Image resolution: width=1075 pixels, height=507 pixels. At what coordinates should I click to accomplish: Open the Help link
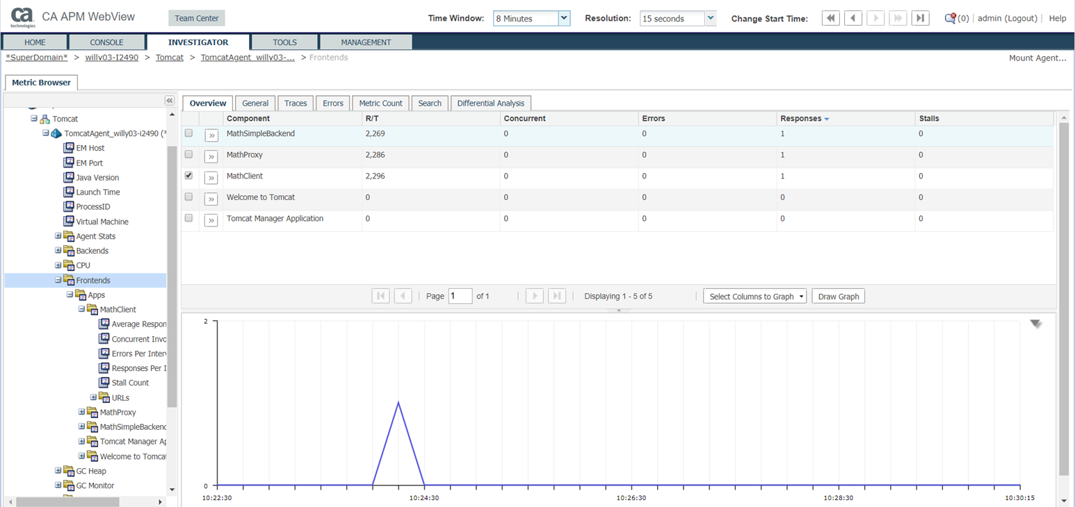click(x=1058, y=19)
